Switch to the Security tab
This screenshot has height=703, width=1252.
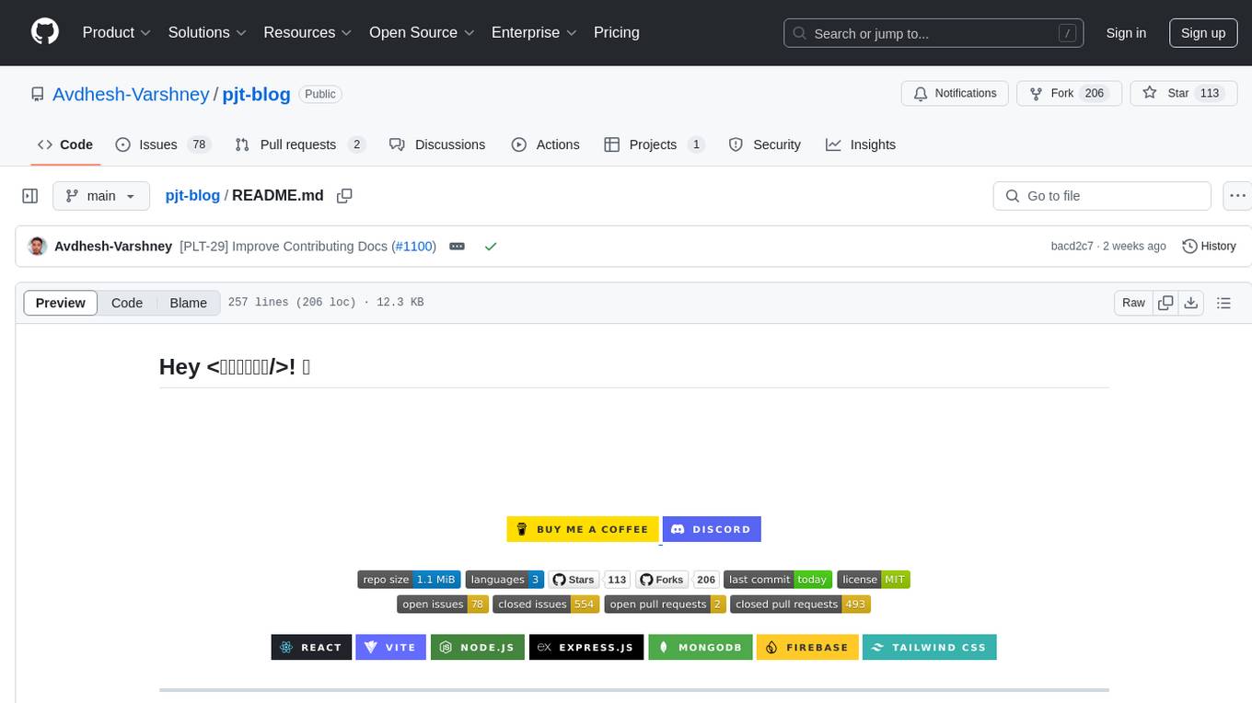coord(764,144)
